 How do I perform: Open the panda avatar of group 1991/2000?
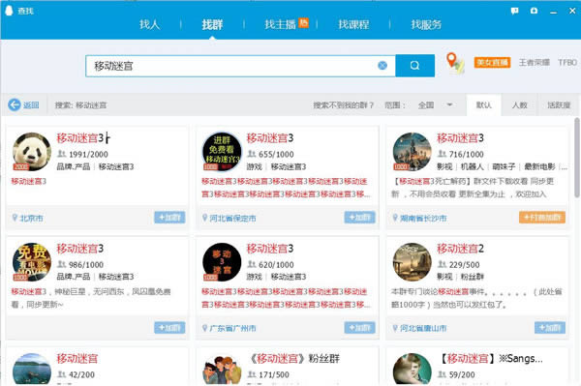point(32,152)
